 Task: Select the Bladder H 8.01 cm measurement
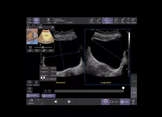48,72
